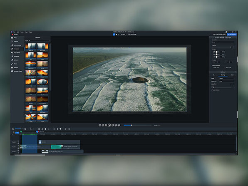This screenshot has width=248, height=186.
Task: Open the Behaviors sidebar item
Action: coord(17,60)
